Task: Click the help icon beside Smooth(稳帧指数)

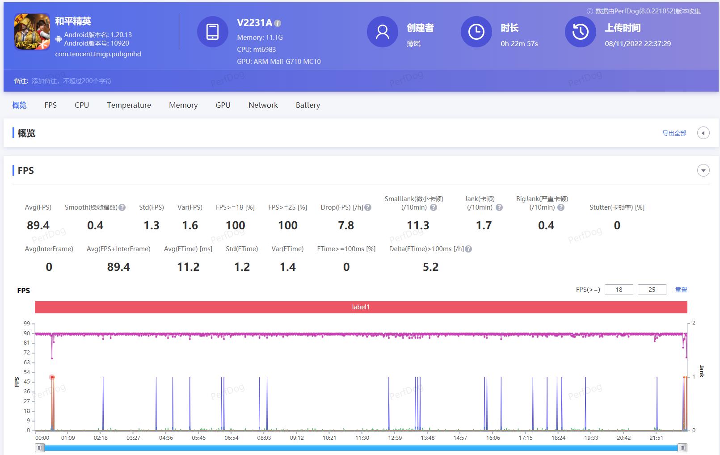Action: click(x=123, y=207)
